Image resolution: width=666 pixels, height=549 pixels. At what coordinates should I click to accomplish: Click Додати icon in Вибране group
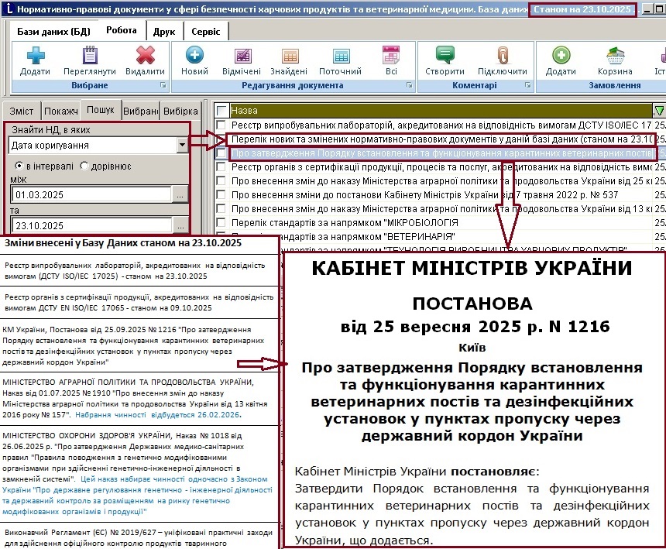36,57
